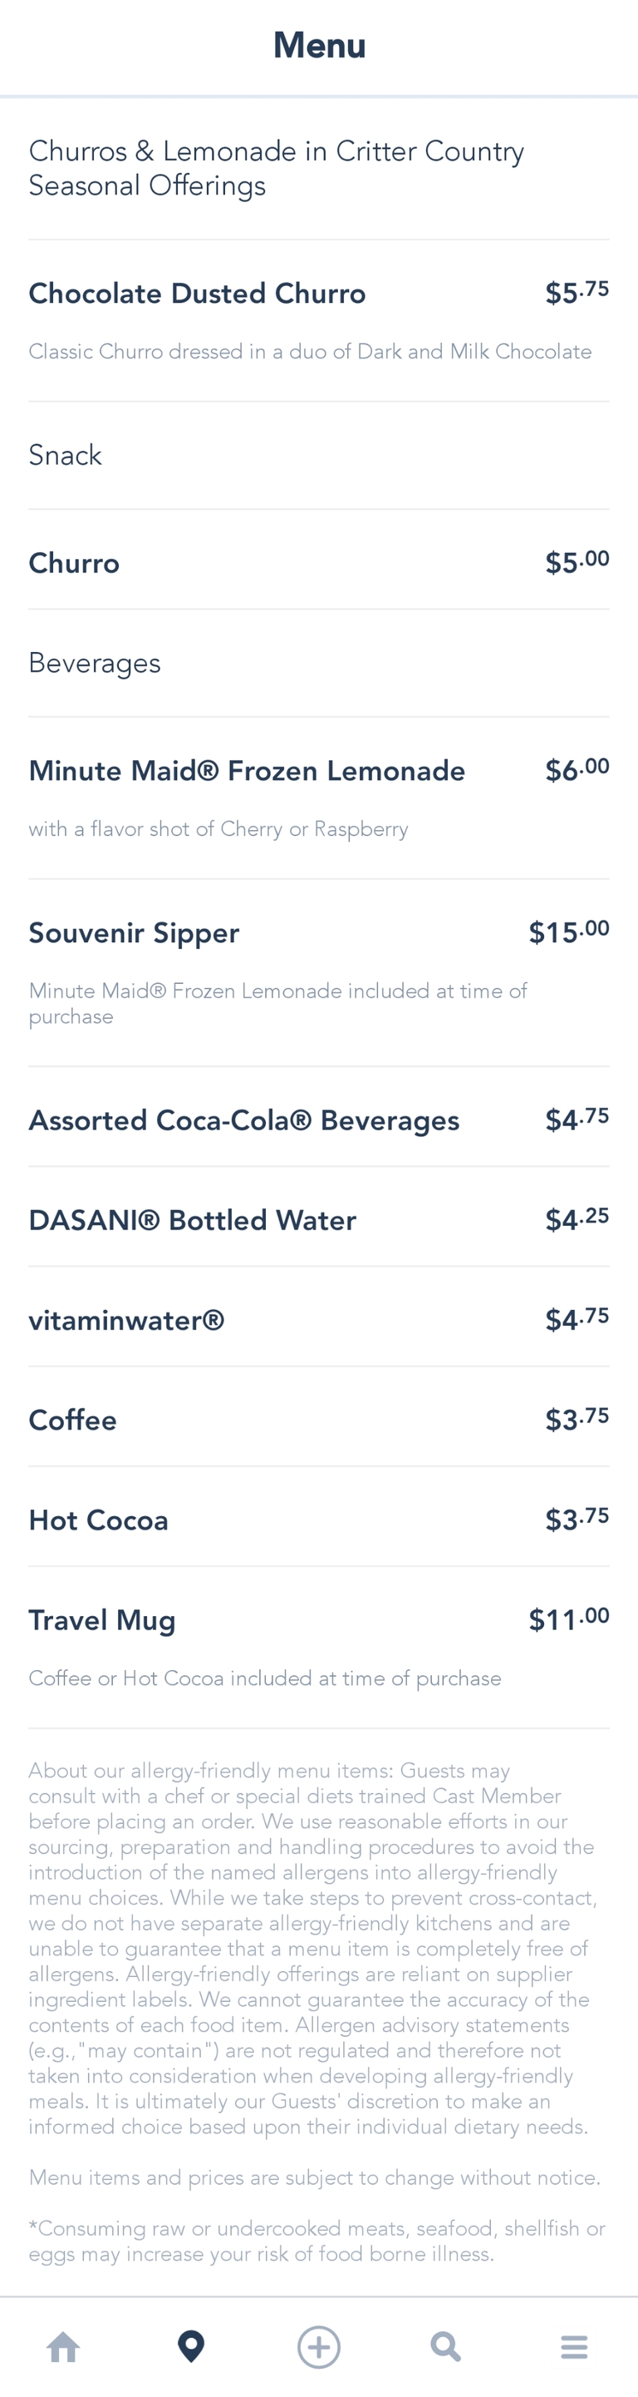Screen dimensions: 638x2397
Task: Tap the Menu page title
Action: pos(319,46)
